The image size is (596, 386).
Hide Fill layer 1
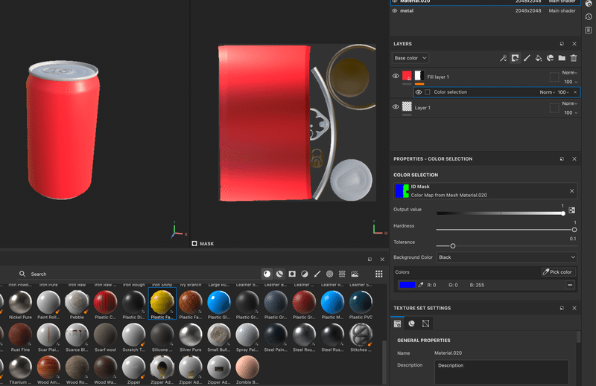click(x=396, y=76)
